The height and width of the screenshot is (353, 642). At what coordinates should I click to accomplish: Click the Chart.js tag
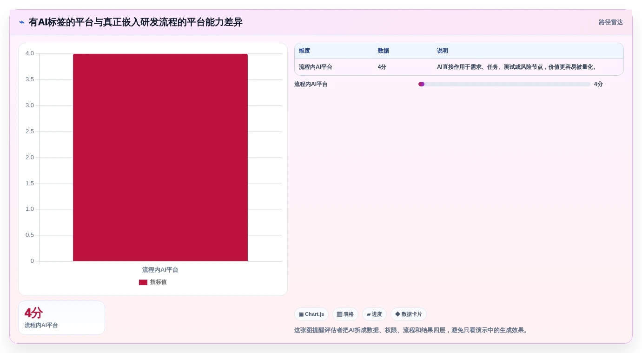311,314
